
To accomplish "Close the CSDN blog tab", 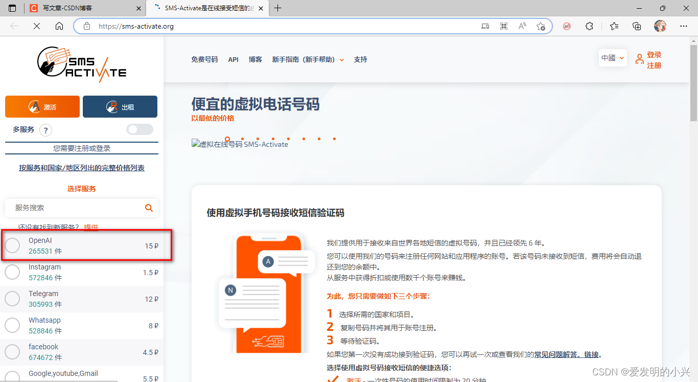I will click(x=139, y=8).
